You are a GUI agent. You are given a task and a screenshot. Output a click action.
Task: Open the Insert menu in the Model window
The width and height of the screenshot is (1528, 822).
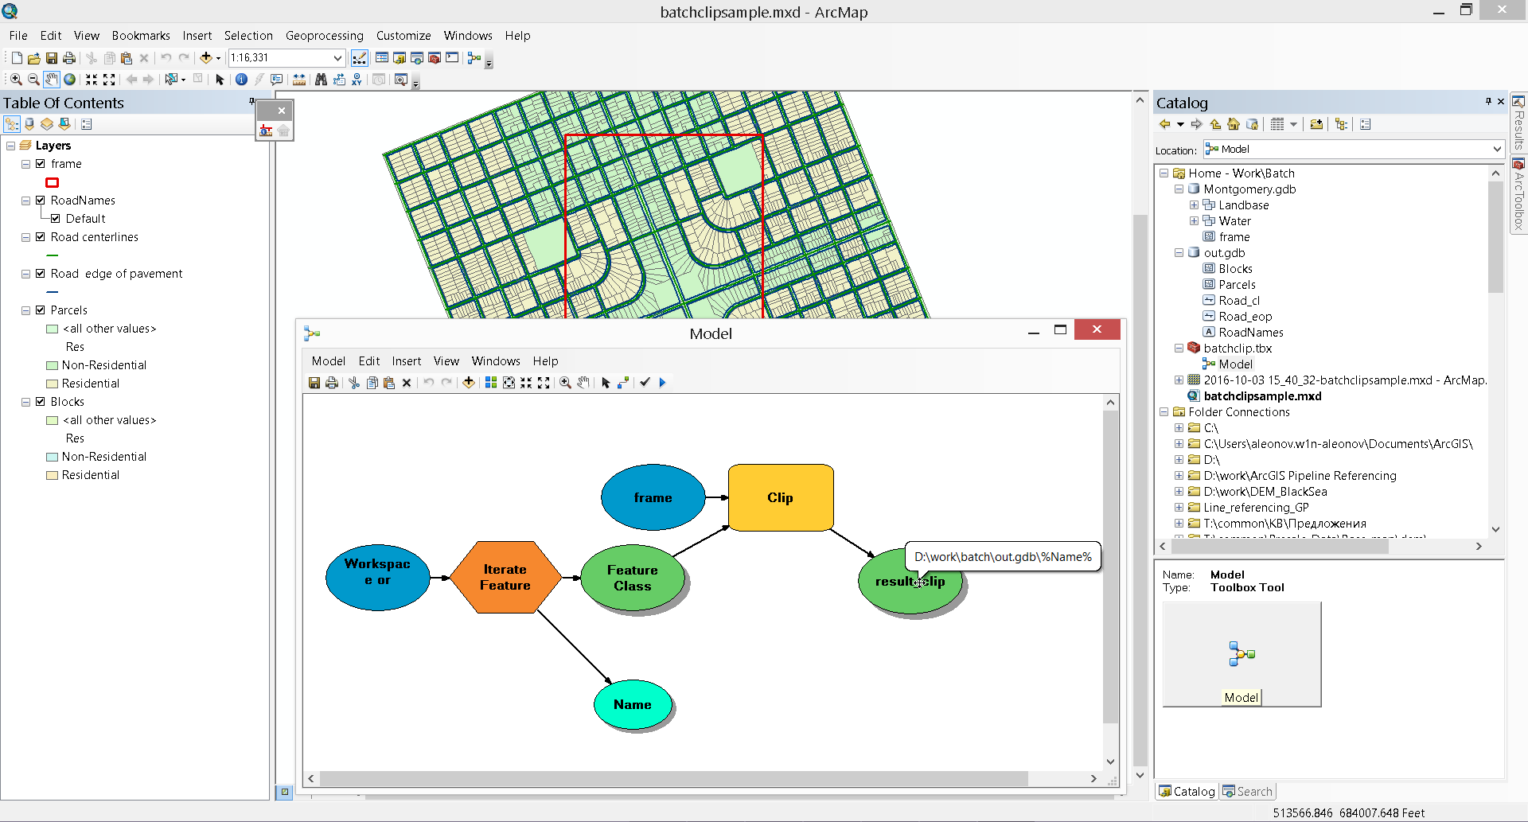[406, 361]
